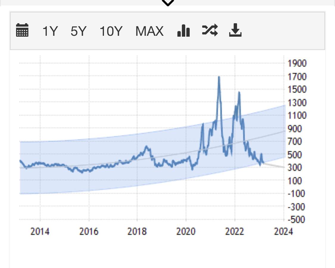Click the 900 y-axis value
Screen dimensions: 335x268
tap(295, 129)
